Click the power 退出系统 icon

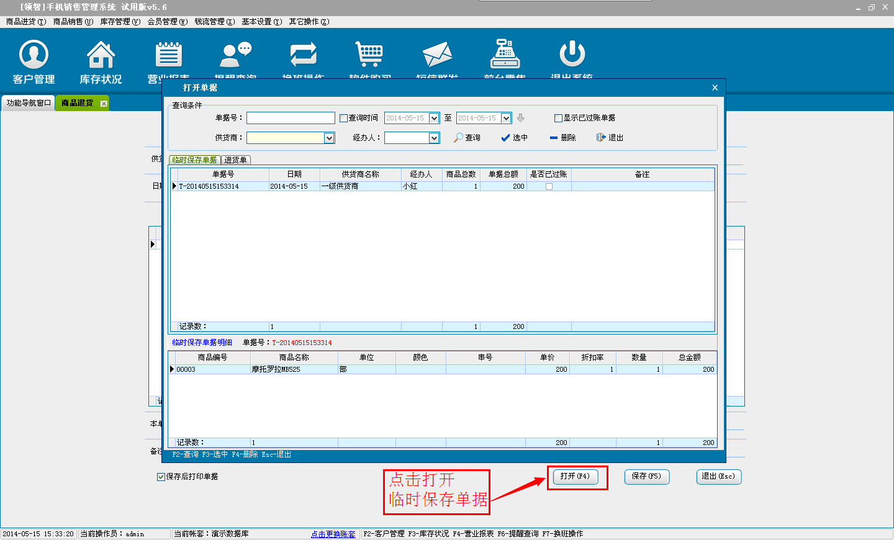pyautogui.click(x=572, y=56)
